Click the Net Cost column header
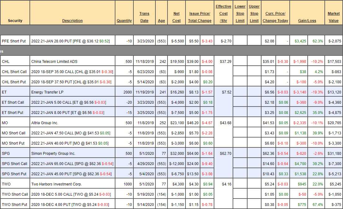The image size is (343, 209). click(176, 17)
